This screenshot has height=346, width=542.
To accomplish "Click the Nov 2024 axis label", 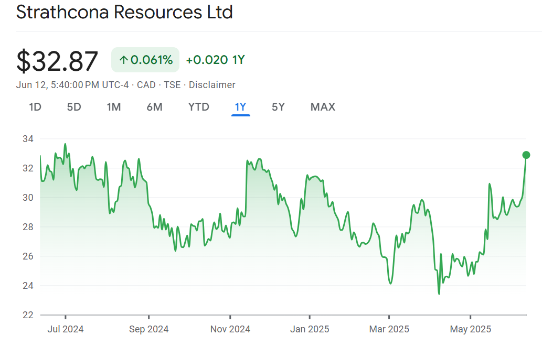I will [x=230, y=329].
